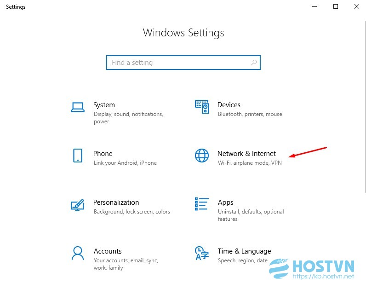The height and width of the screenshot is (289, 366).
Task: Open System settings title
Action: [x=104, y=105]
